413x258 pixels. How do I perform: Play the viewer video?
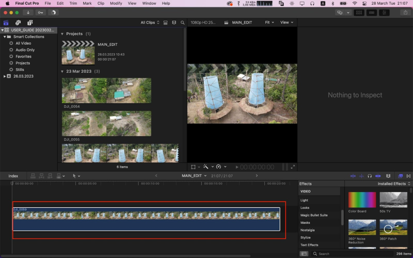pyautogui.click(x=237, y=167)
